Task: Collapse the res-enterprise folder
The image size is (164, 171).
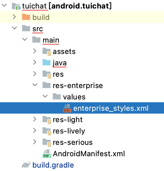Action: click(35, 85)
